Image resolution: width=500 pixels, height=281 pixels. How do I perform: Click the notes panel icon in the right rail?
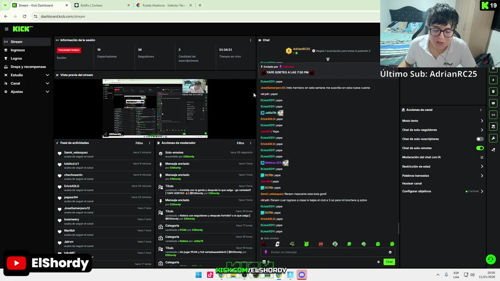pos(493,91)
